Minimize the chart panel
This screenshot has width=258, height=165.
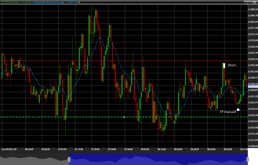[x=247, y=2]
